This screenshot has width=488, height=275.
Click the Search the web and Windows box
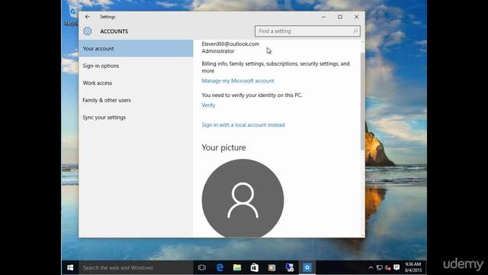click(x=136, y=267)
